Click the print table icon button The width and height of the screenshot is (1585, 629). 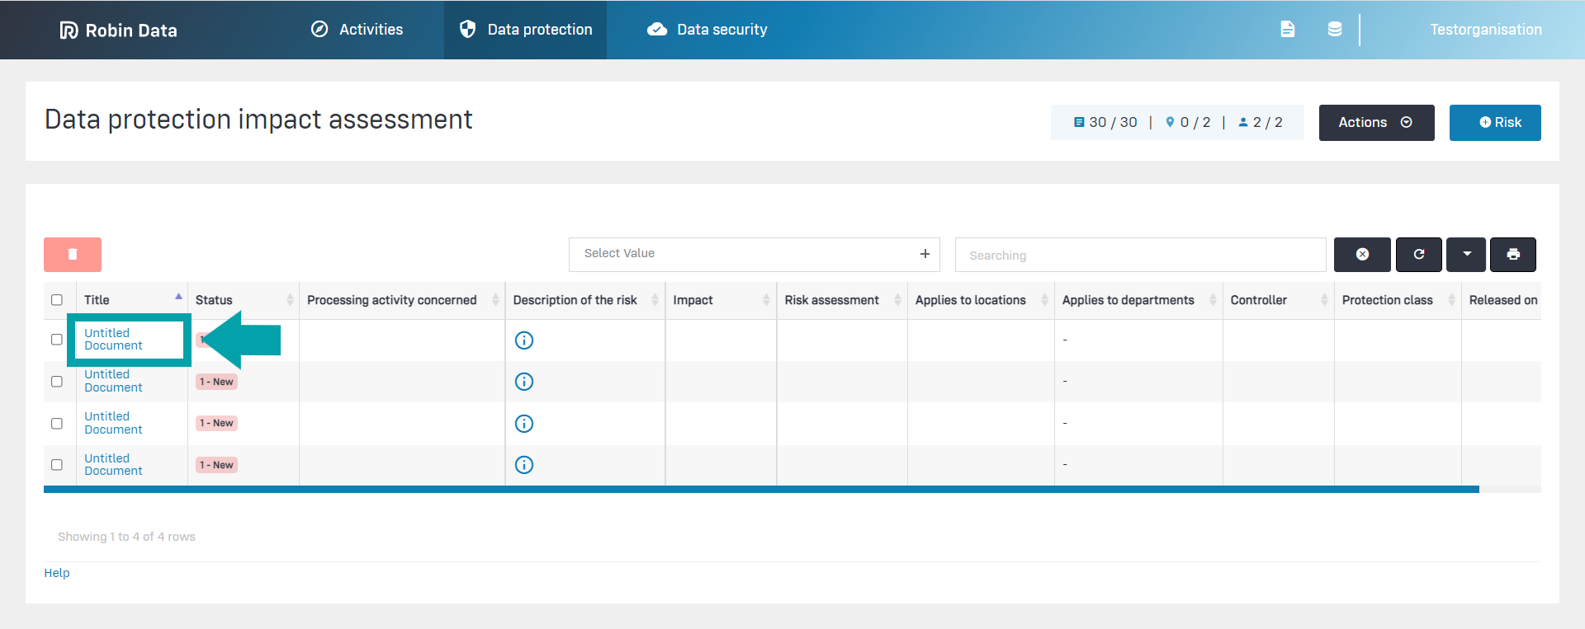coord(1512,255)
